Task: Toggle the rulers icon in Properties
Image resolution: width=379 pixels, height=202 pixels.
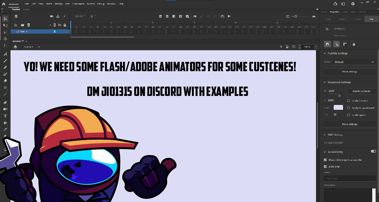Action: point(345,44)
